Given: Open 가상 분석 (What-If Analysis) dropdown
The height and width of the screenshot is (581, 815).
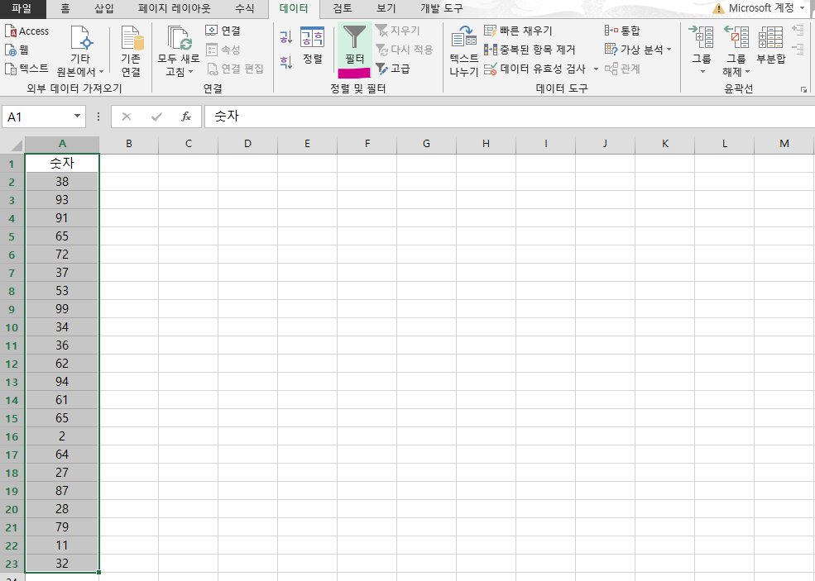Looking at the screenshot, I should point(638,50).
